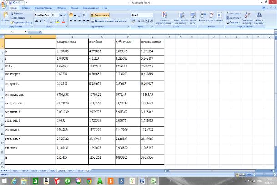Expand the Общий number format dropdown
Image resolution: width=277 pixels, height=185 pixels.
click(153, 15)
